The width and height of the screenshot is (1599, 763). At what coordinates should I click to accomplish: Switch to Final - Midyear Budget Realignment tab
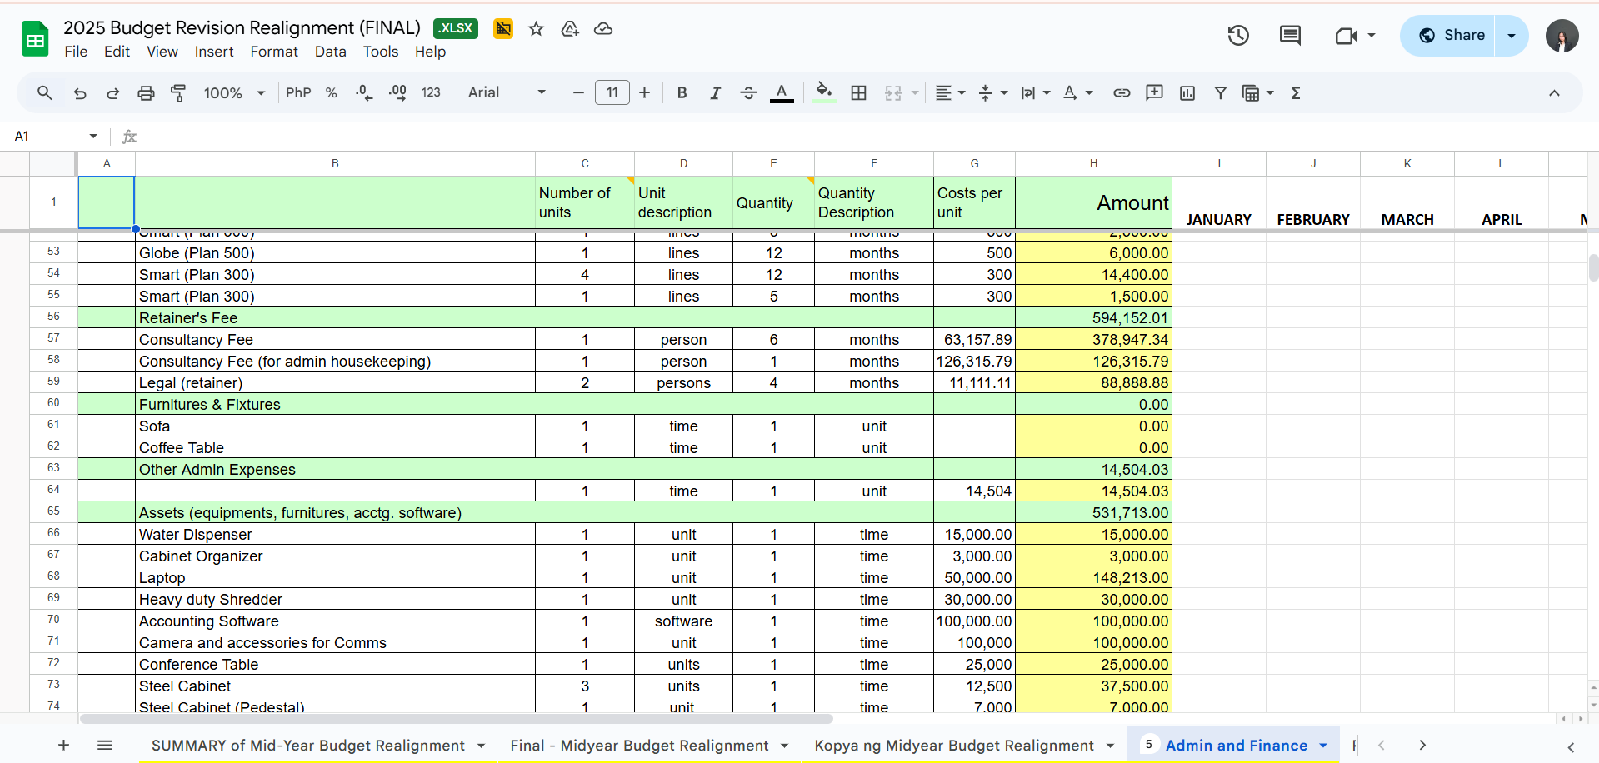point(639,746)
